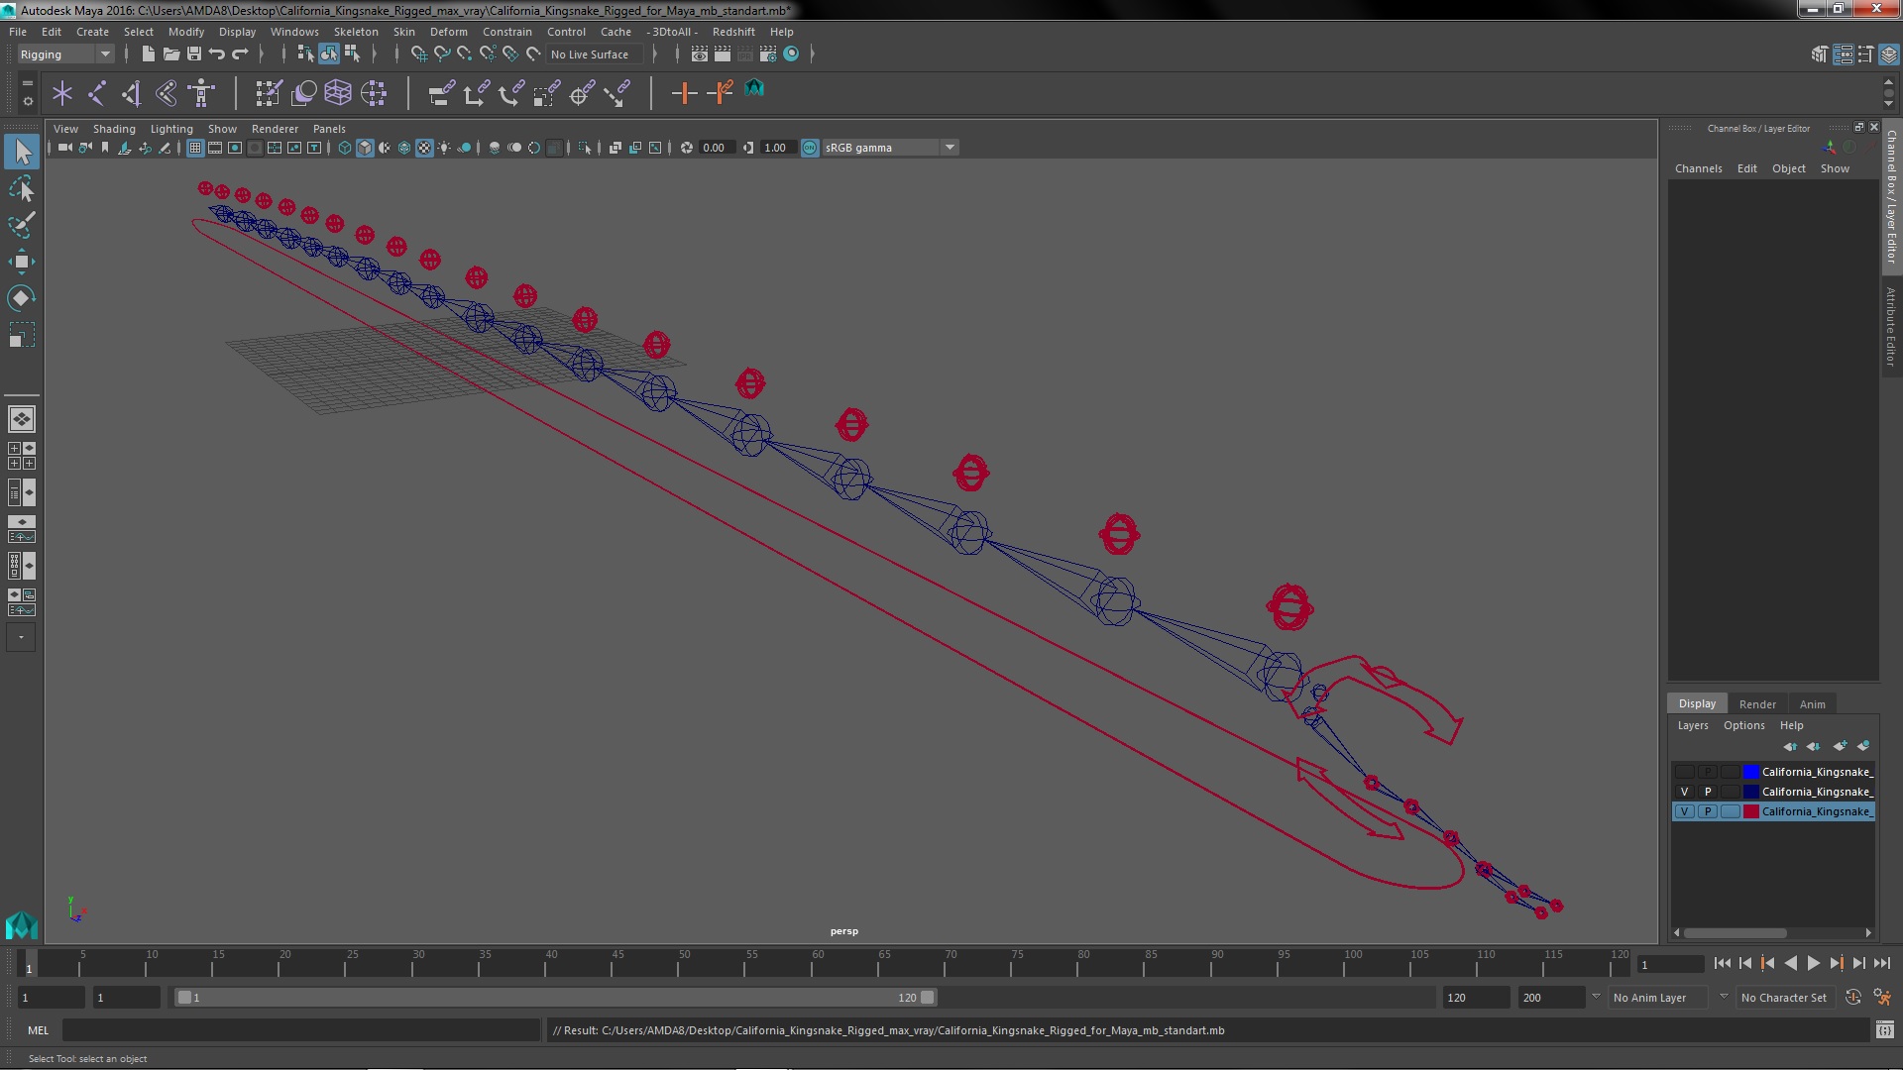Open the Constrain menu
This screenshot has width=1903, height=1070.
[x=506, y=32]
